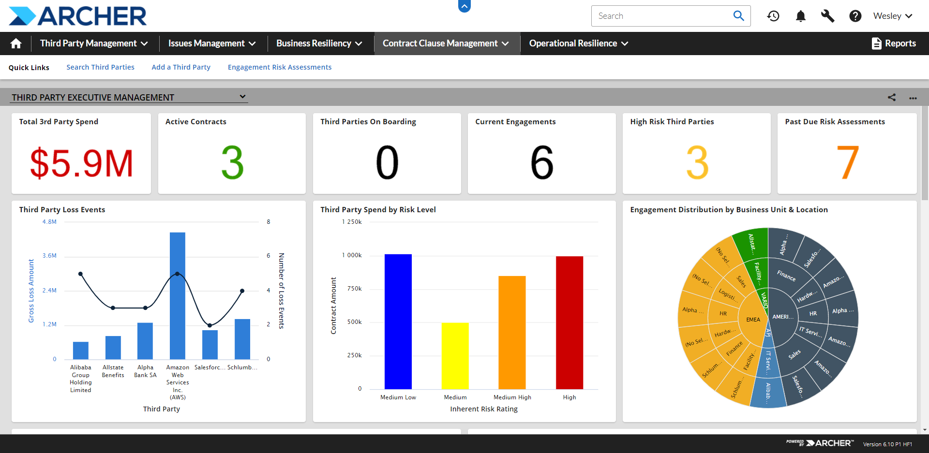Open recent activity history icon

tap(773, 16)
